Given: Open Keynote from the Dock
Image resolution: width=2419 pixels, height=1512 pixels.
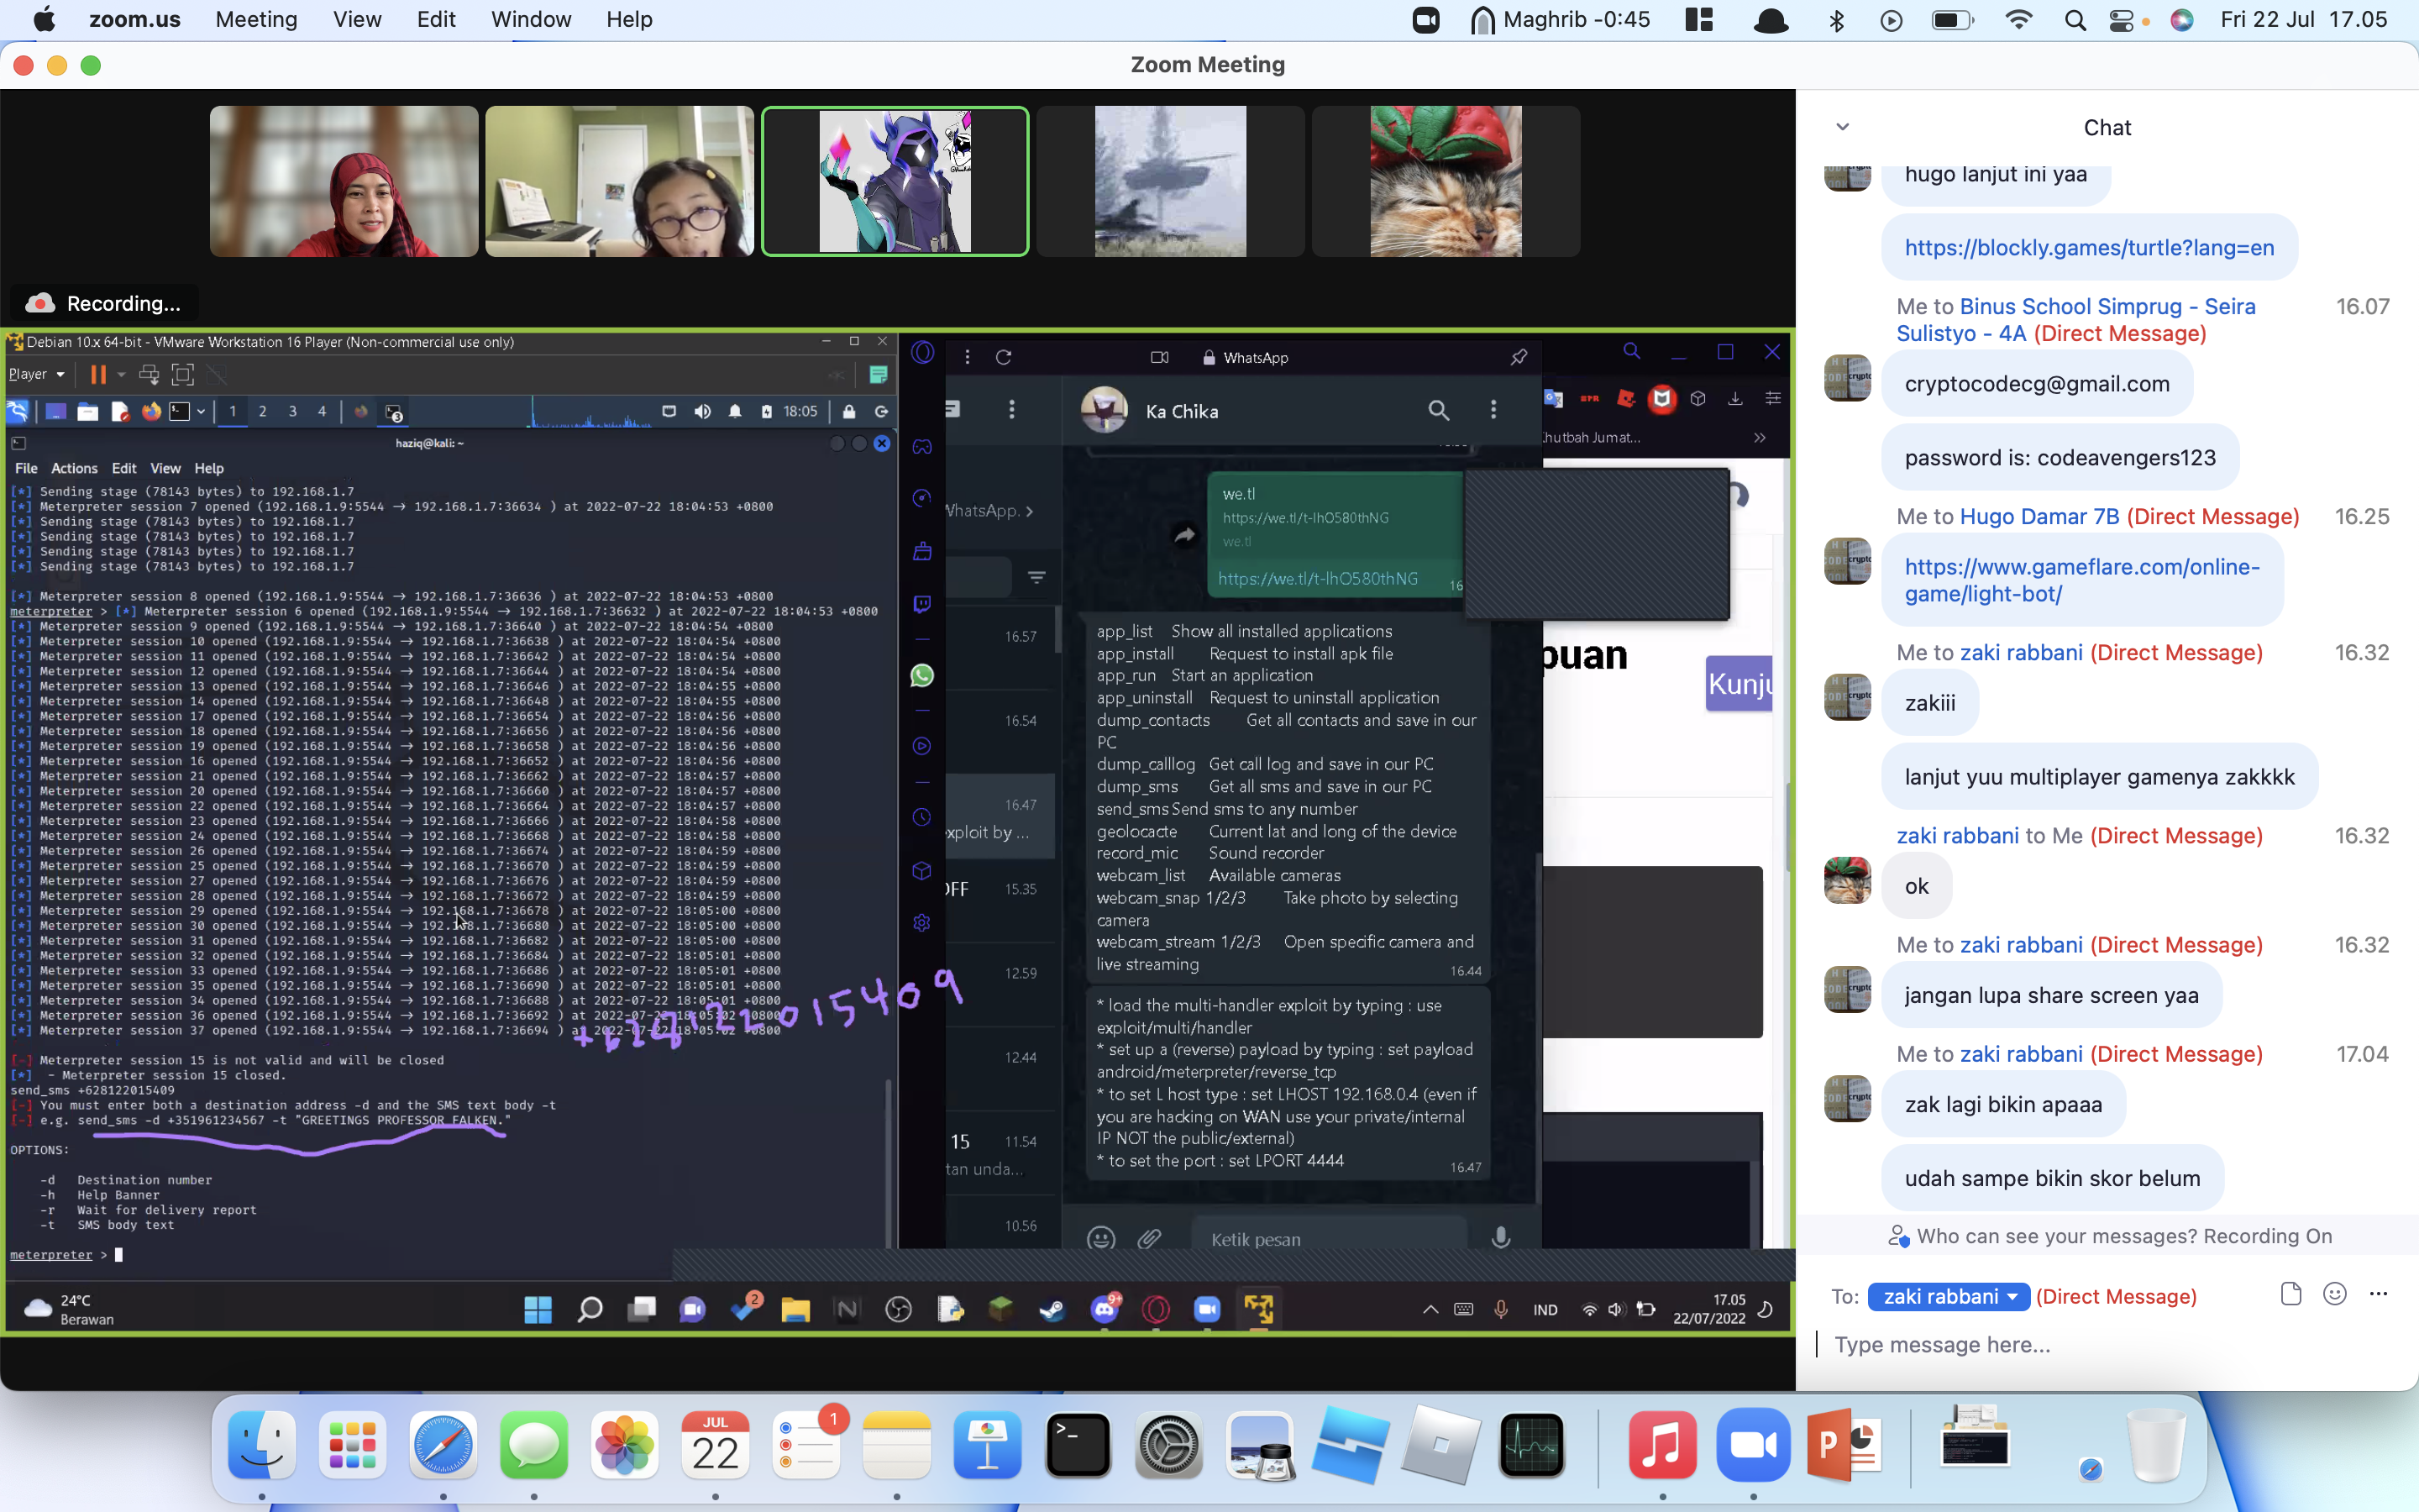Looking at the screenshot, I should (x=988, y=1445).
